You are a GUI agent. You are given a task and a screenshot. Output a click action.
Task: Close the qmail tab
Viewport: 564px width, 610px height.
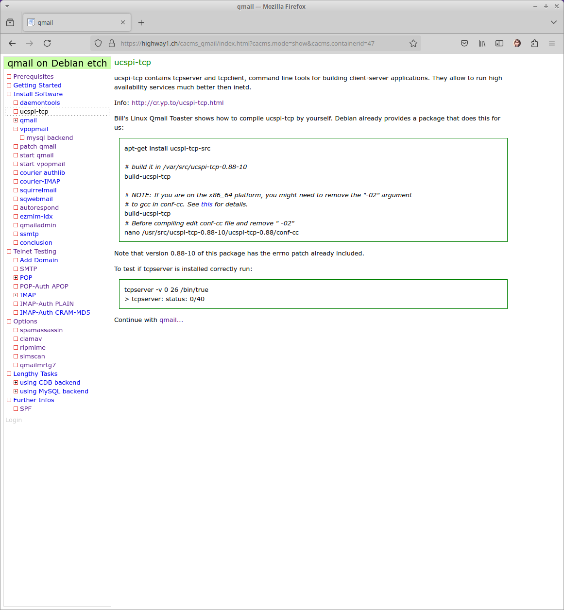click(123, 22)
